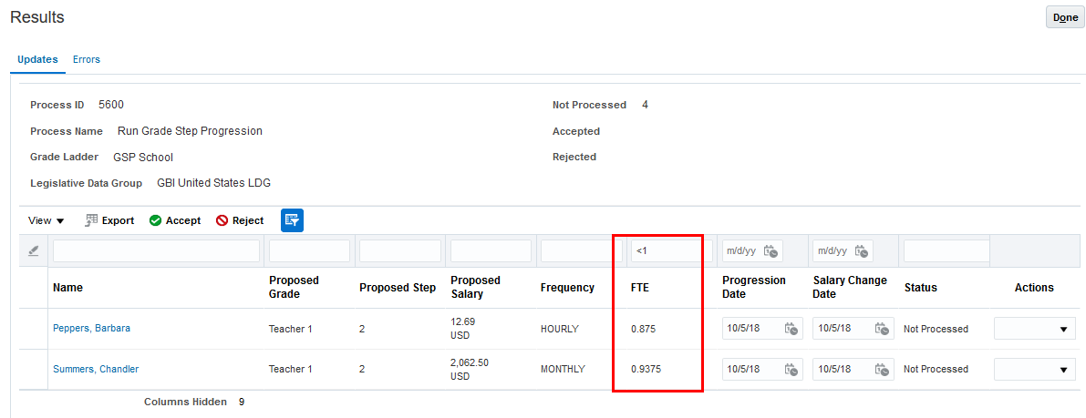Open calendar for Progression Date filter
Screen dimensions: 1086x418
(x=771, y=250)
